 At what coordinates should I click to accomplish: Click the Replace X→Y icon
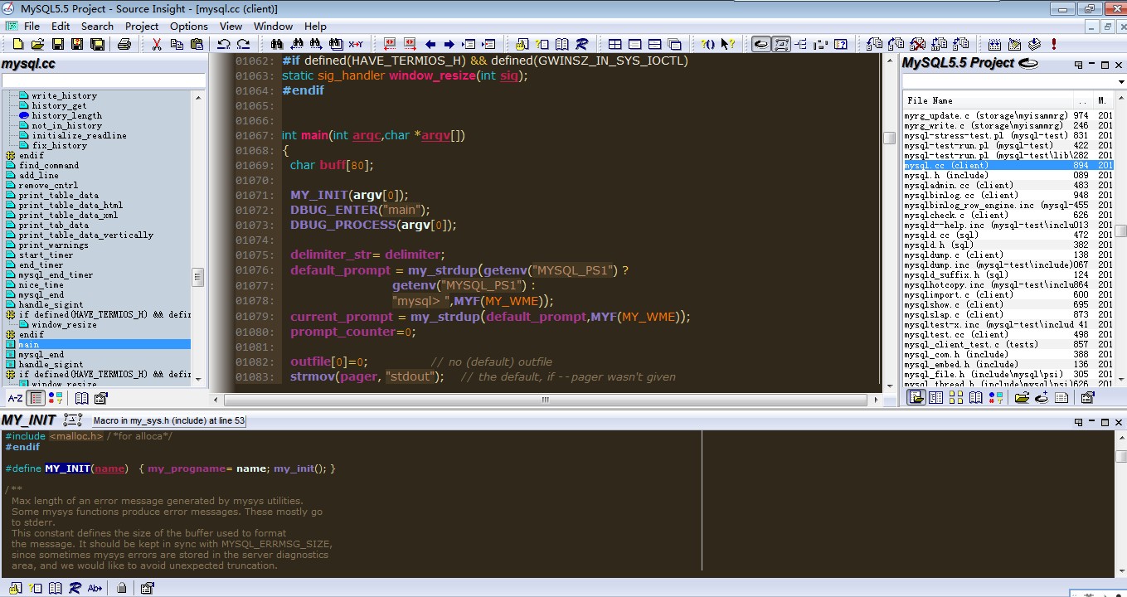[356, 44]
